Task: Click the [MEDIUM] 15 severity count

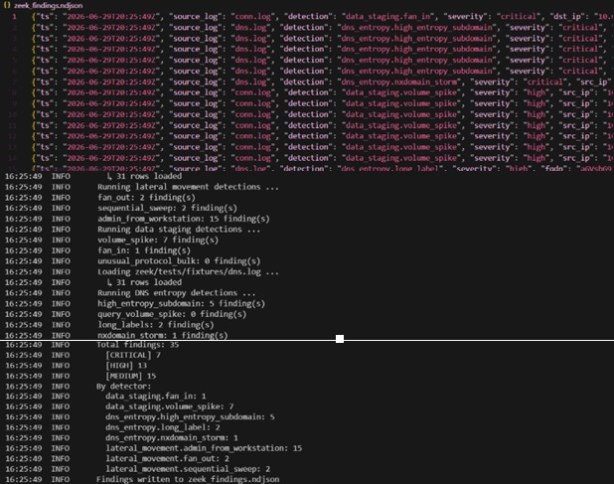Action: click(131, 376)
